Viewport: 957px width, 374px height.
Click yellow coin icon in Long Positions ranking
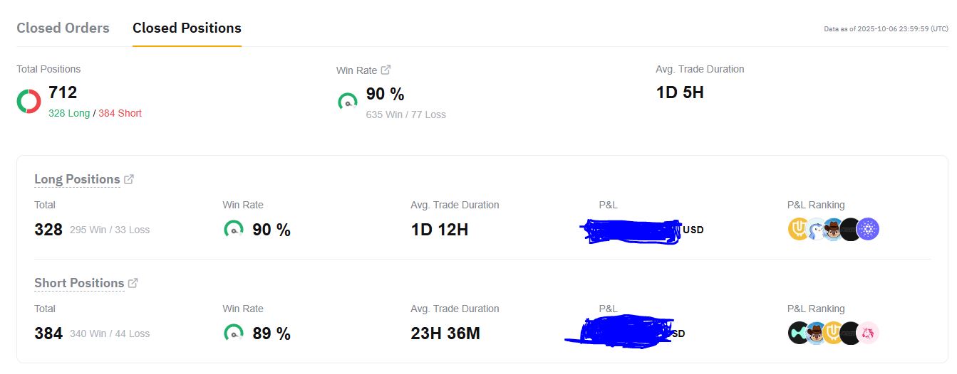798,229
